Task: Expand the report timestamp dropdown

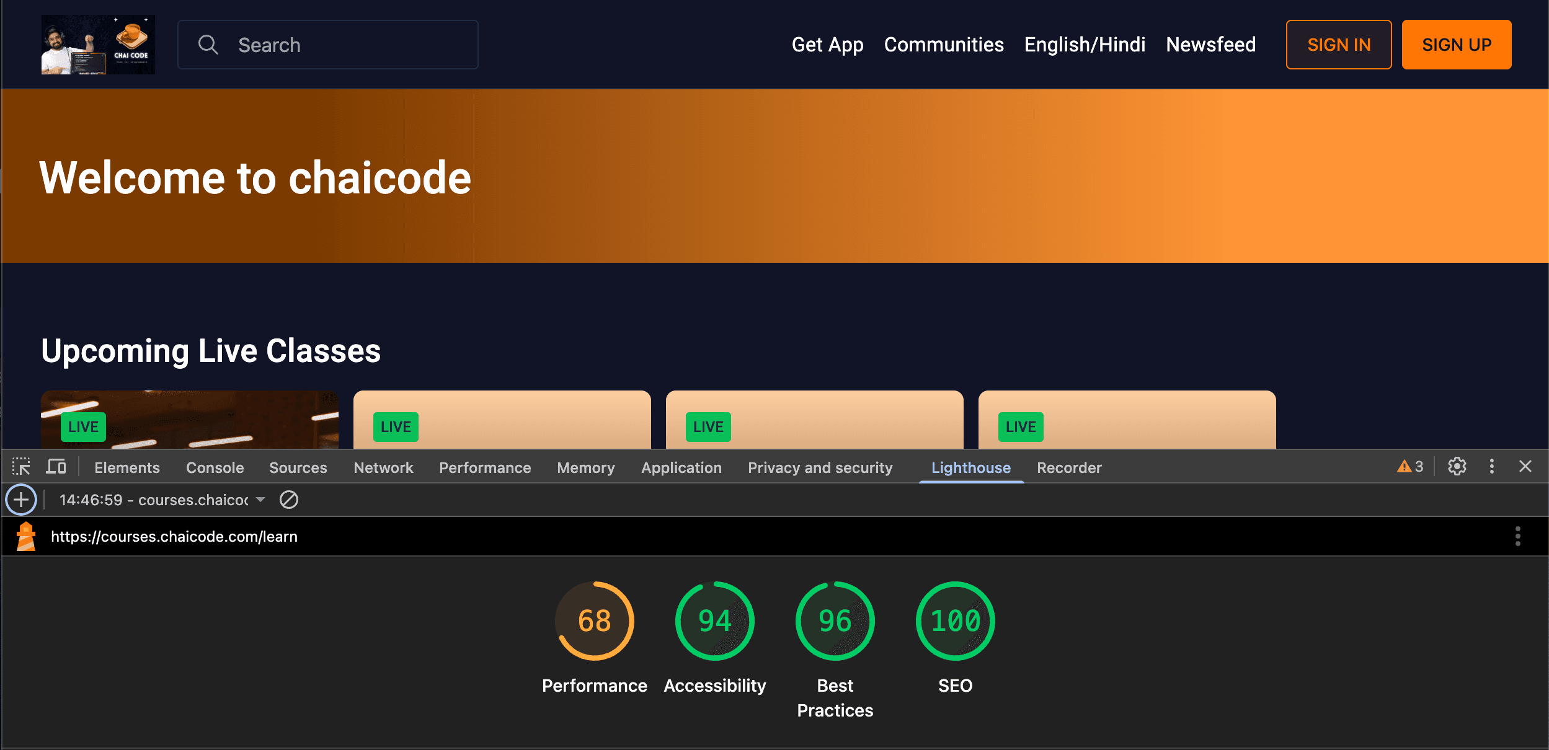Action: pyautogui.click(x=260, y=500)
